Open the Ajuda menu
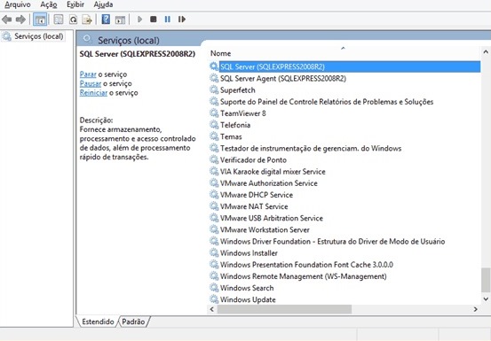This screenshot has width=491, height=341. click(103, 4)
